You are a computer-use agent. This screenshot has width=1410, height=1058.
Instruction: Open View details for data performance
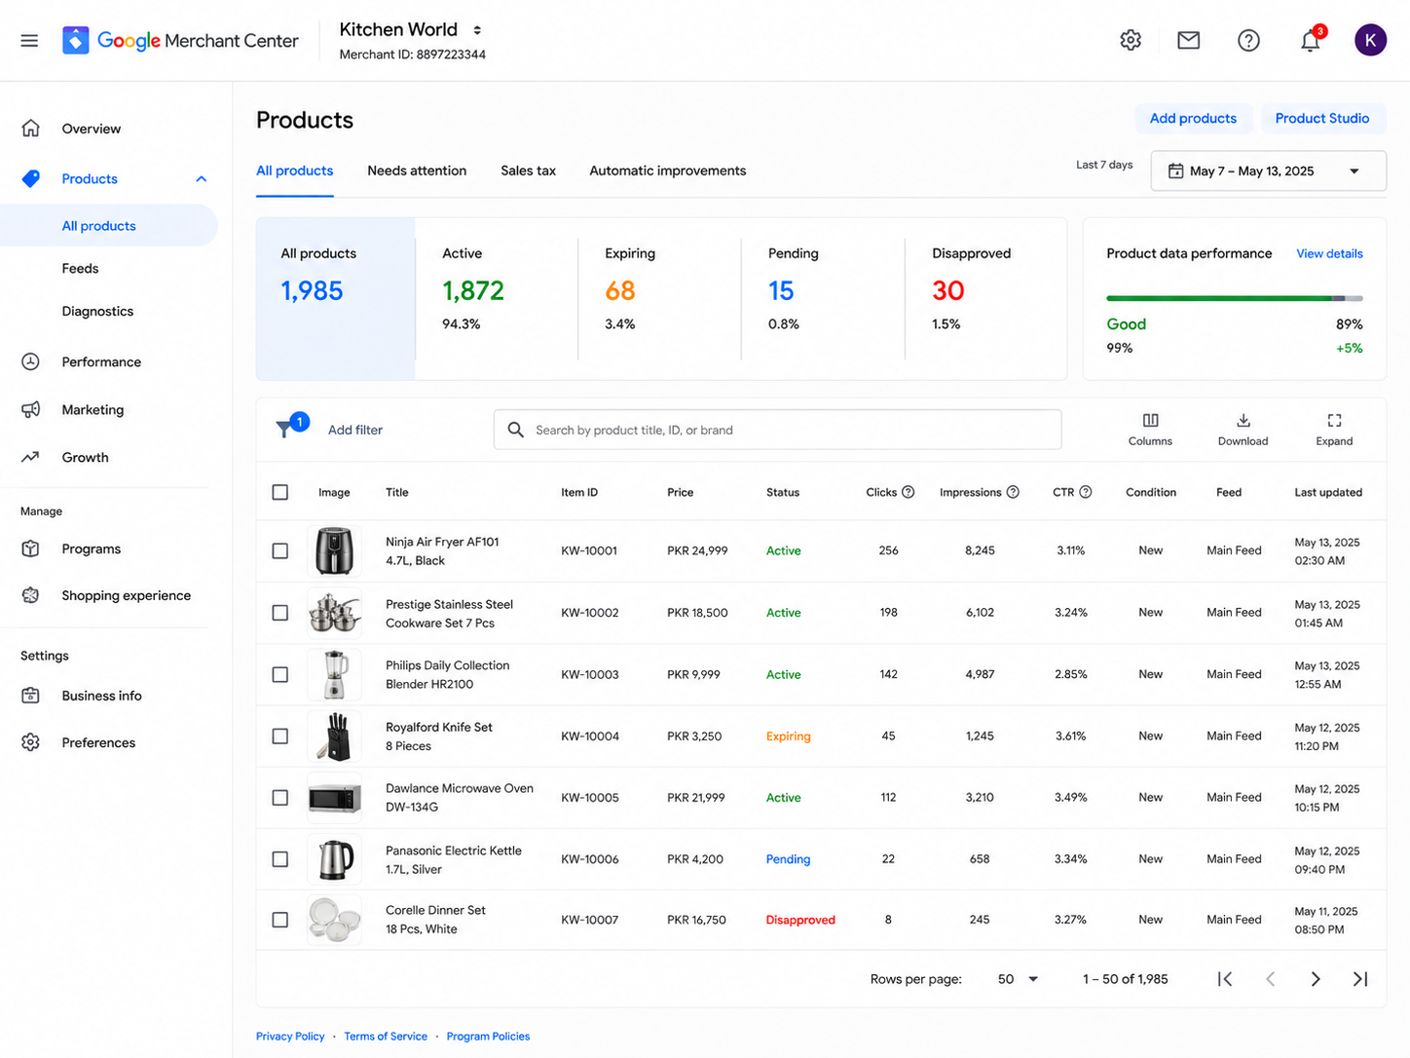1329,253
